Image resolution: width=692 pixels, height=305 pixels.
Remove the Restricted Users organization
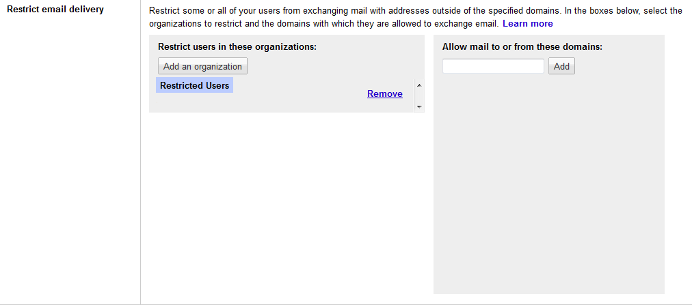point(384,94)
